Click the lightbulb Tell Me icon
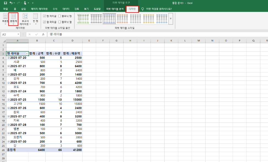268x162 pixels. pos(142,9)
